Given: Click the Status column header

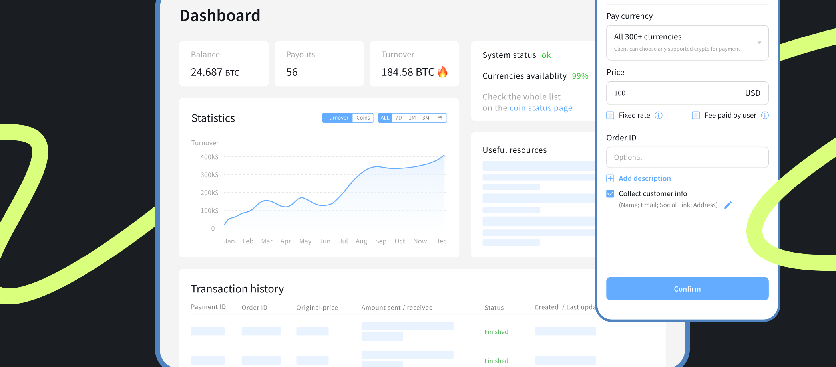Looking at the screenshot, I should (494, 308).
